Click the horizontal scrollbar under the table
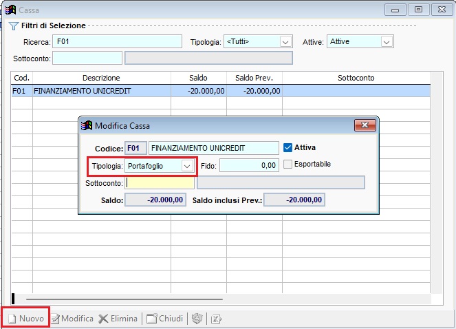Screen dimensions: 456x329 tap(124, 299)
